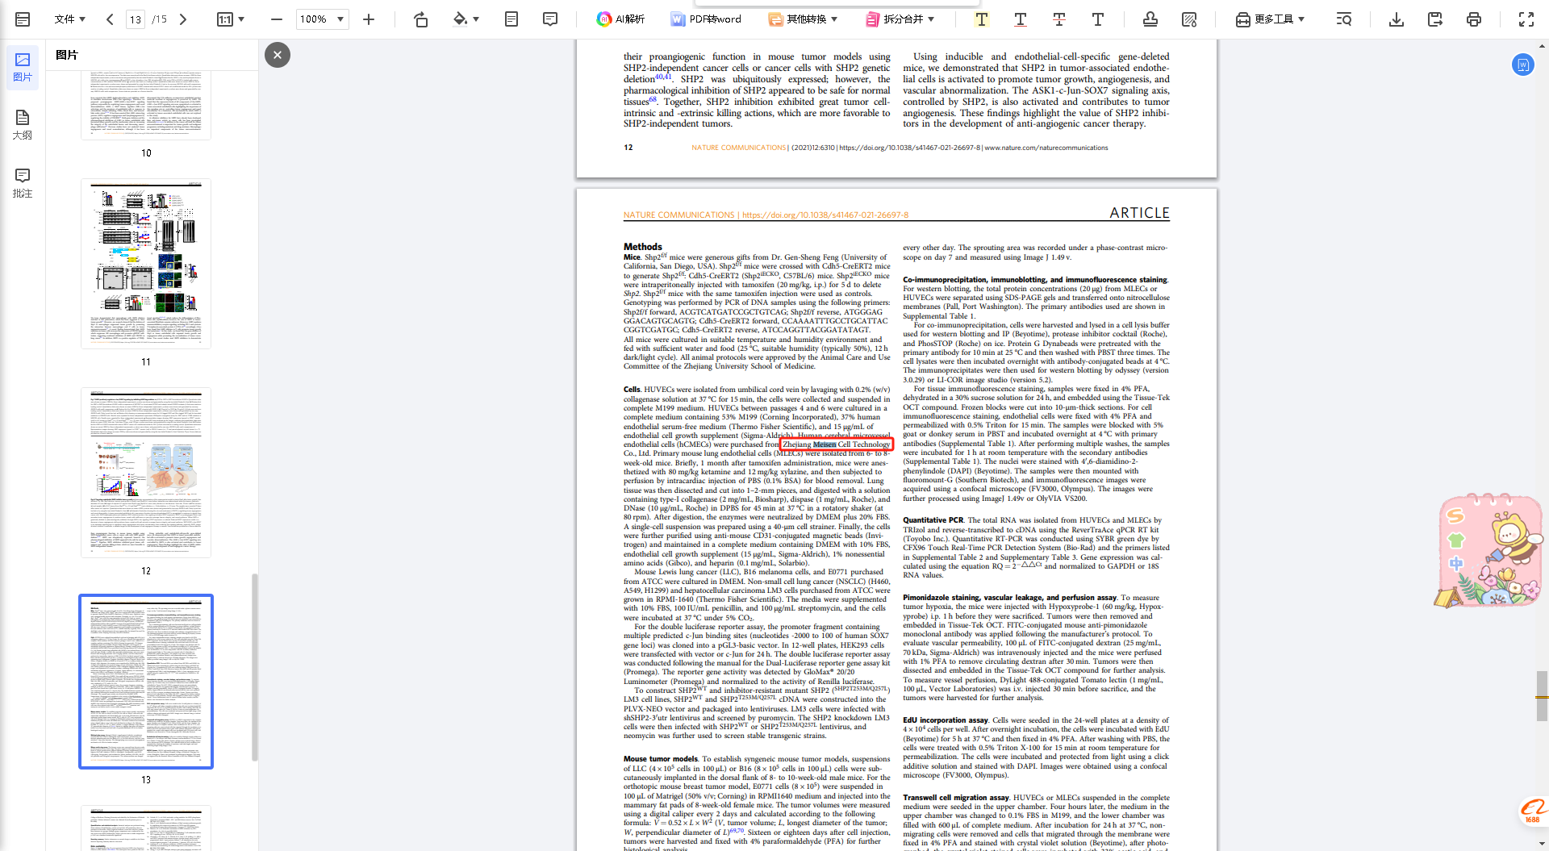Open the zoom level dropdown

pyautogui.click(x=340, y=19)
